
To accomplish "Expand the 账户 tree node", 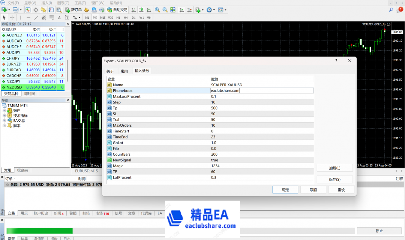I will point(4,111).
